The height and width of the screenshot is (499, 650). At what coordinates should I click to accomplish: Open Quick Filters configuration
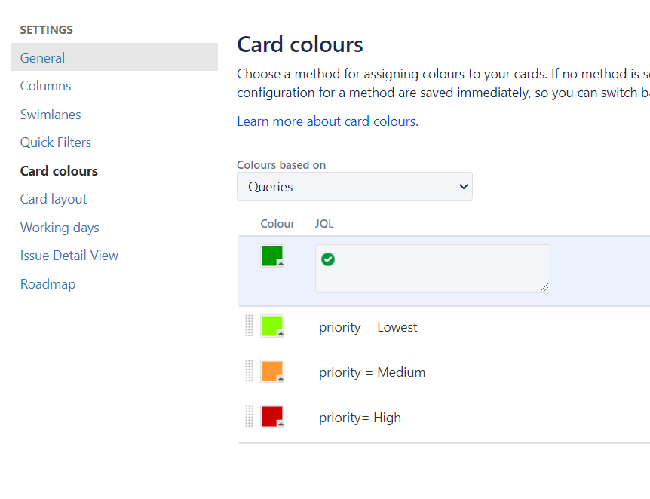[x=55, y=142]
